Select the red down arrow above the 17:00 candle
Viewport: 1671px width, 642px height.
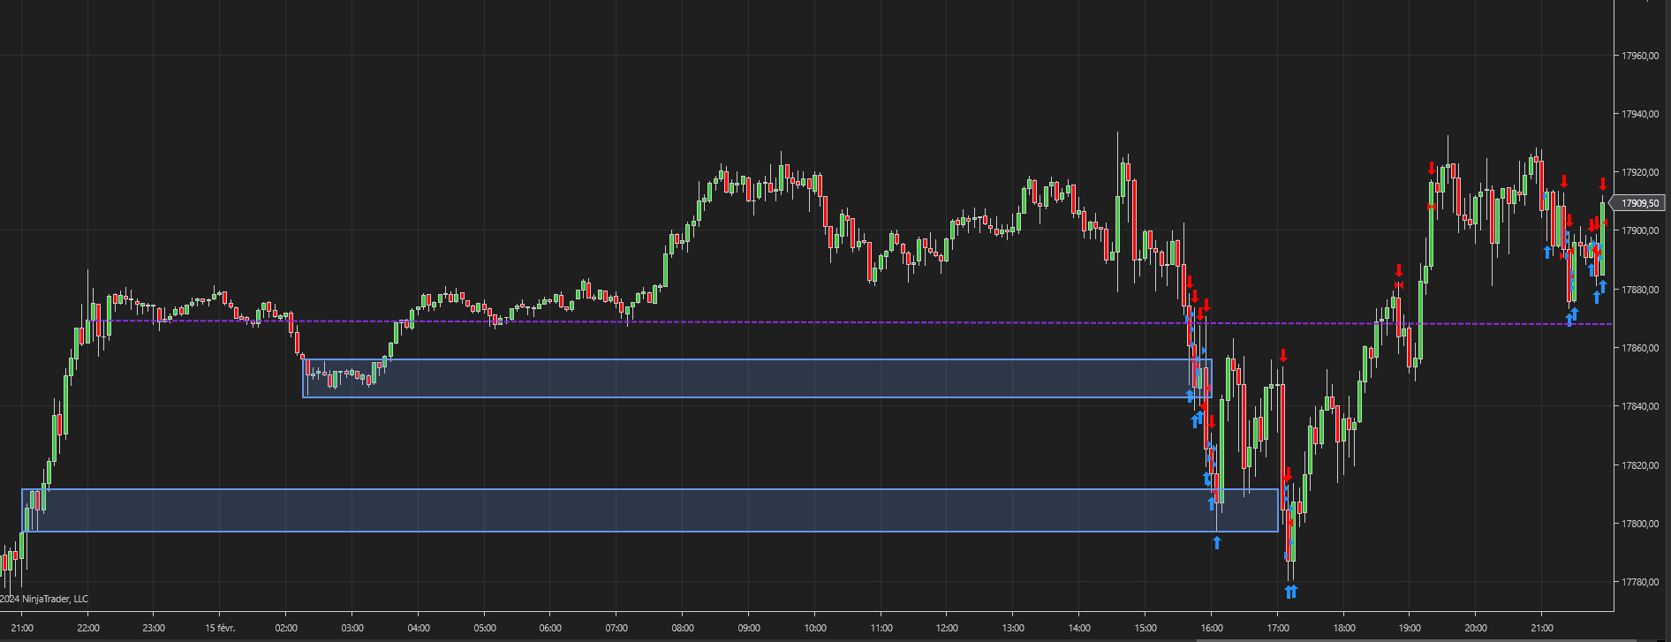(x=1283, y=356)
